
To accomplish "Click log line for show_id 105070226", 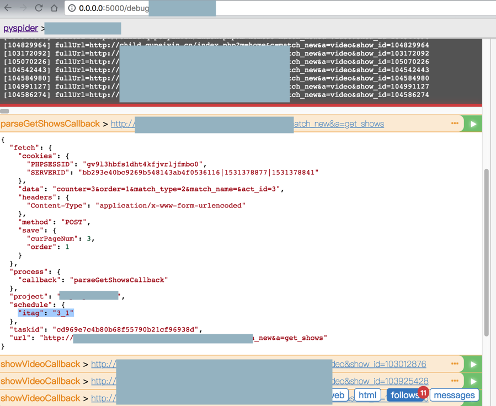I will click(216, 62).
